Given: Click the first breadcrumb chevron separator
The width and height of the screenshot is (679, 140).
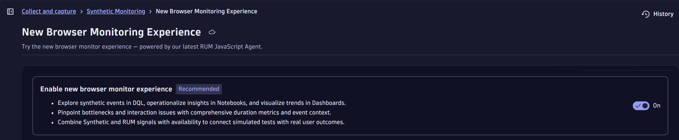Looking at the screenshot, I should click(81, 12).
